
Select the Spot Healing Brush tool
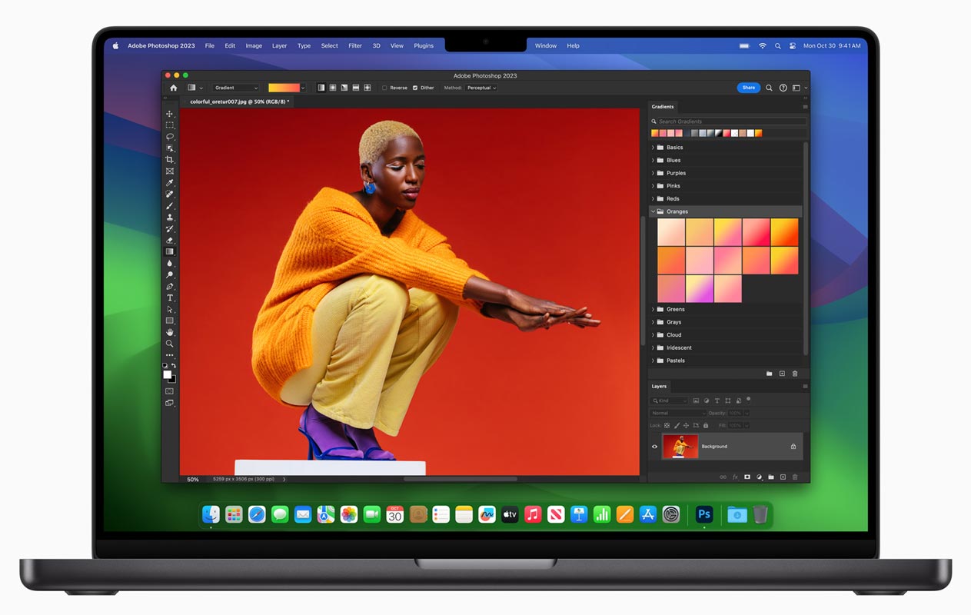pos(170,194)
